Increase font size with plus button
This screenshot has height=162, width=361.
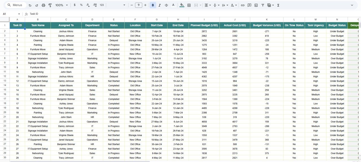(x=145, y=5)
